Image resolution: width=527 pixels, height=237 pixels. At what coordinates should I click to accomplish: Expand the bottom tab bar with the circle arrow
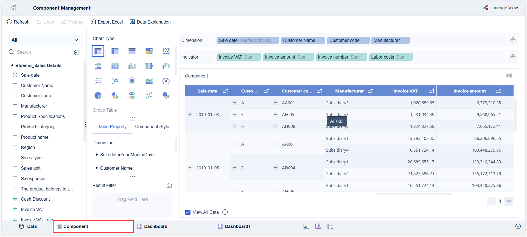point(518,226)
